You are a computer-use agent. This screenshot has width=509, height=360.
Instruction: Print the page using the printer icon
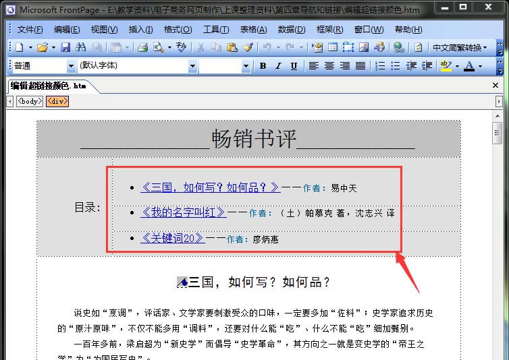pyautogui.click(x=142, y=48)
